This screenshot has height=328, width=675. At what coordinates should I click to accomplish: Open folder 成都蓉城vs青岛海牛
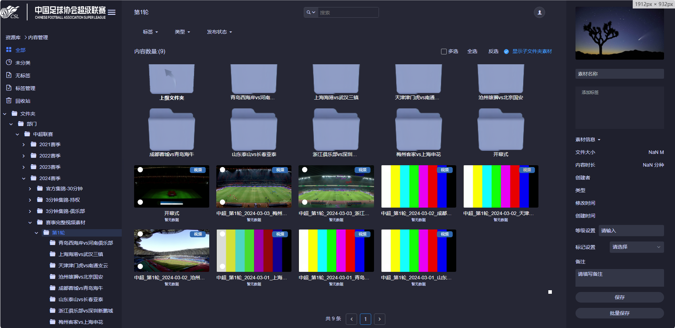pos(171,130)
